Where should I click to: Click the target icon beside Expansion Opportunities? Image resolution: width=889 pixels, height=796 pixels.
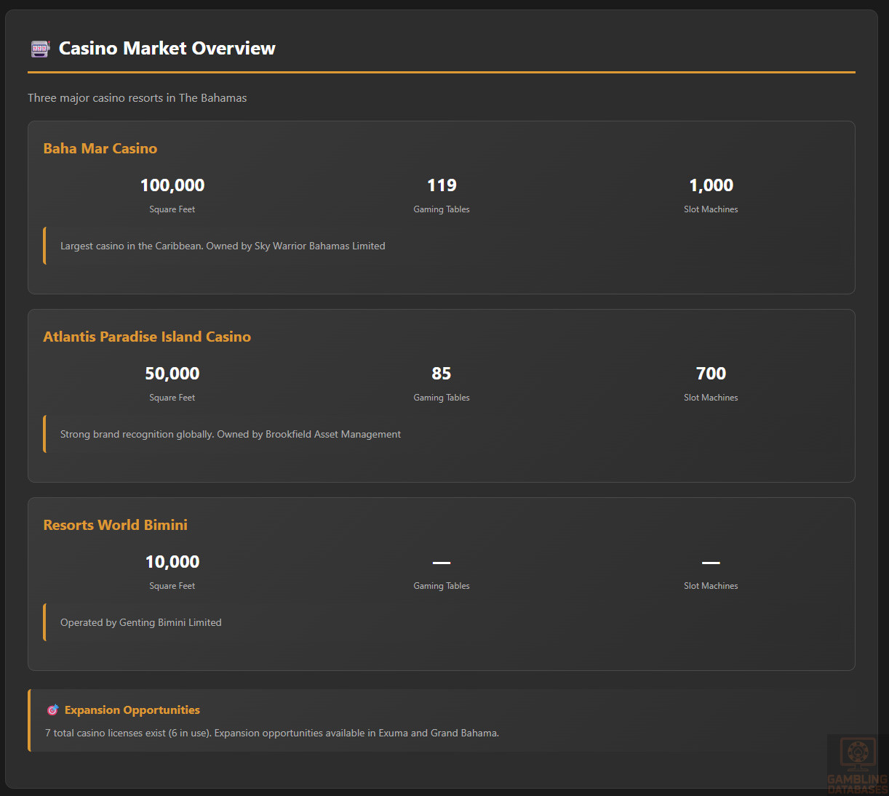52,710
